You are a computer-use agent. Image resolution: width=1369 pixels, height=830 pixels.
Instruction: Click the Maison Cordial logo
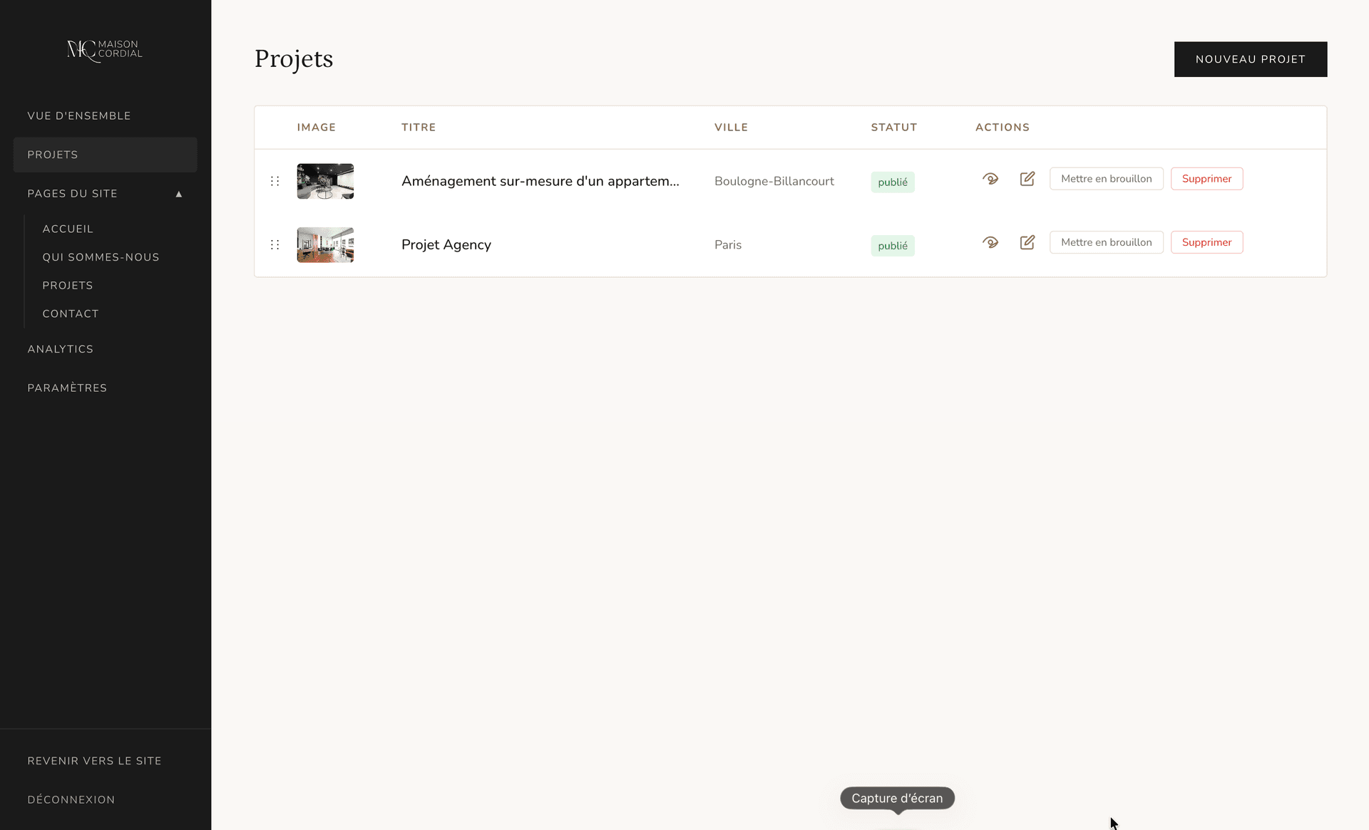(105, 50)
